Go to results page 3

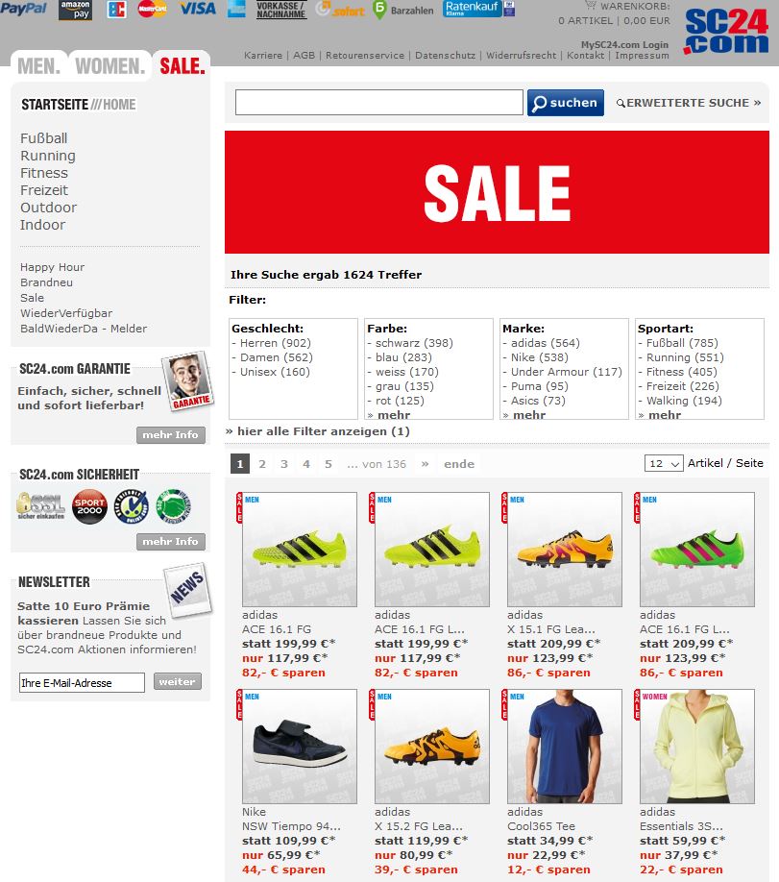(284, 464)
